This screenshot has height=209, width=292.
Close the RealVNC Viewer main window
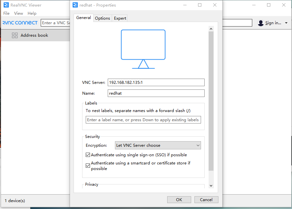click(283, 5)
